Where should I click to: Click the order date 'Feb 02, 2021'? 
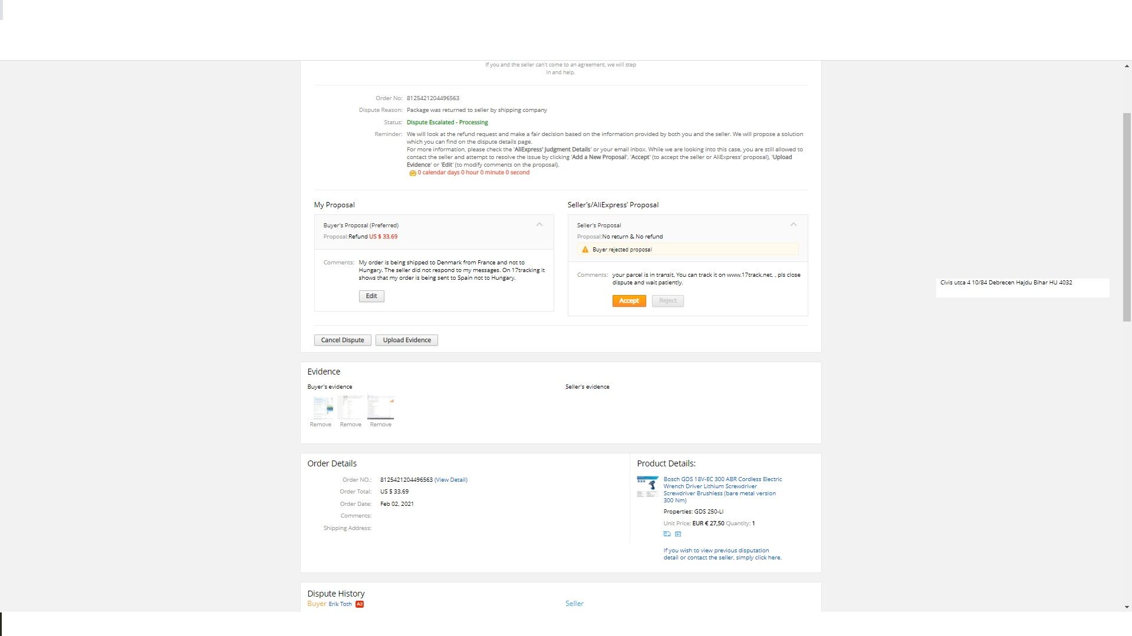click(x=397, y=504)
